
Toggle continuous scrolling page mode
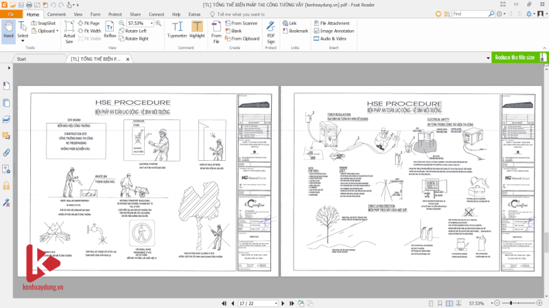coord(440,303)
